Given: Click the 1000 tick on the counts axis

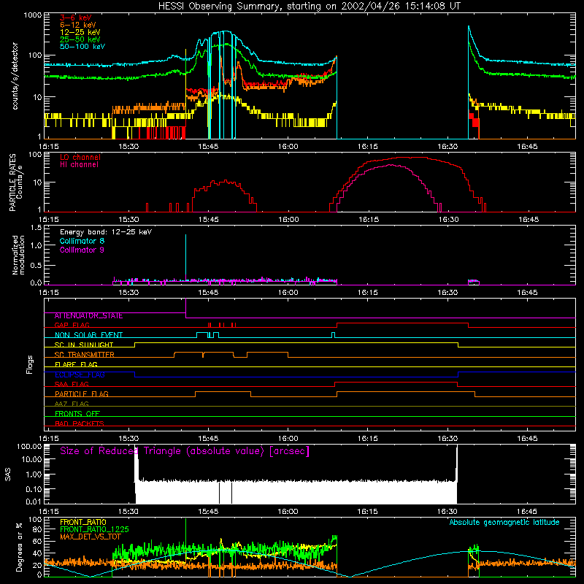Looking at the screenshot, I should pos(33,15).
